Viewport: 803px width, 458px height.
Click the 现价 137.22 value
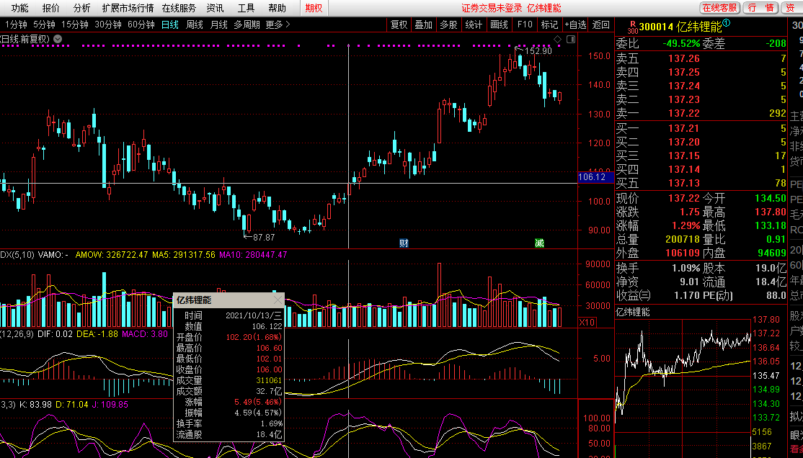pos(683,198)
